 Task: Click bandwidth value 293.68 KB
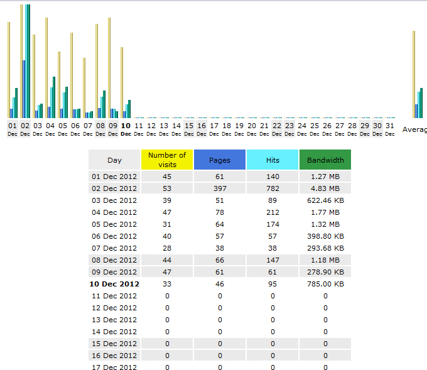click(x=325, y=248)
